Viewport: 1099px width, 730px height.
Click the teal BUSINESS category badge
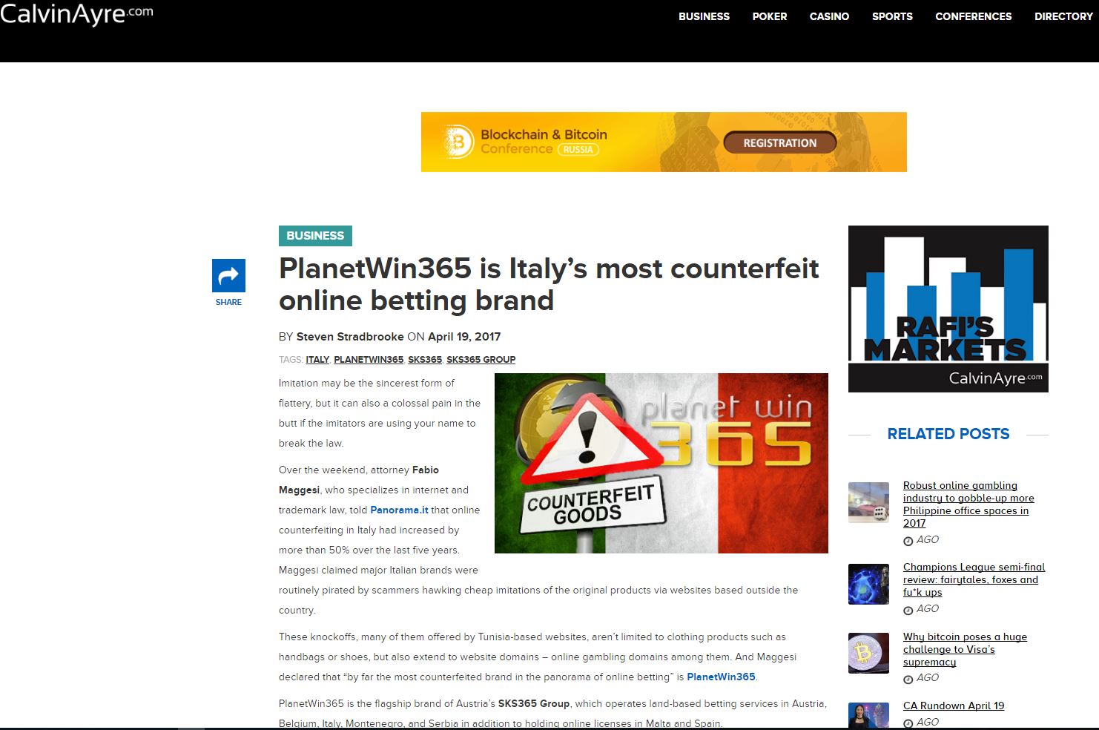tap(315, 236)
